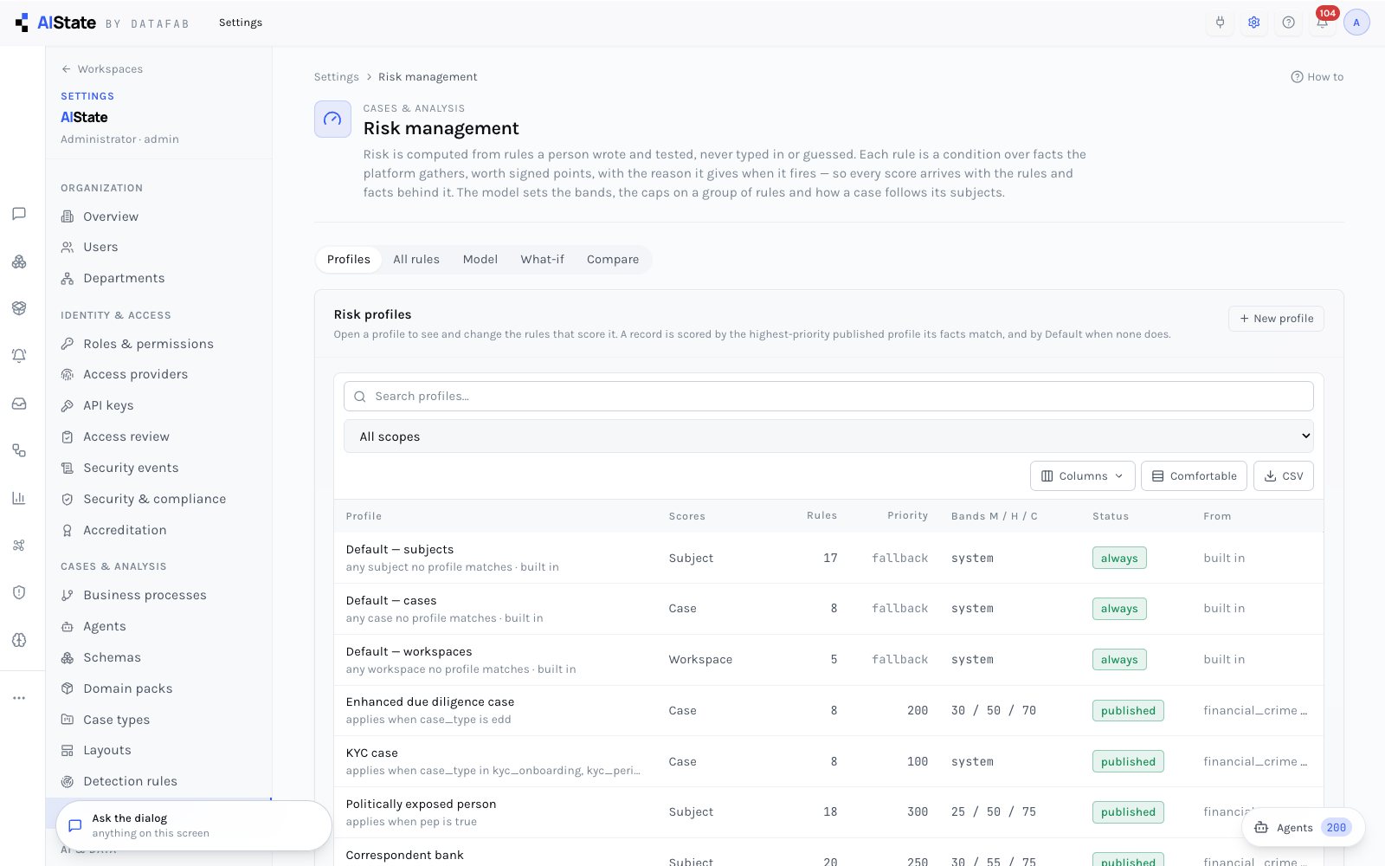The image size is (1385, 866).
Task: Open Domain packs in sidebar
Action: [x=158, y=688]
